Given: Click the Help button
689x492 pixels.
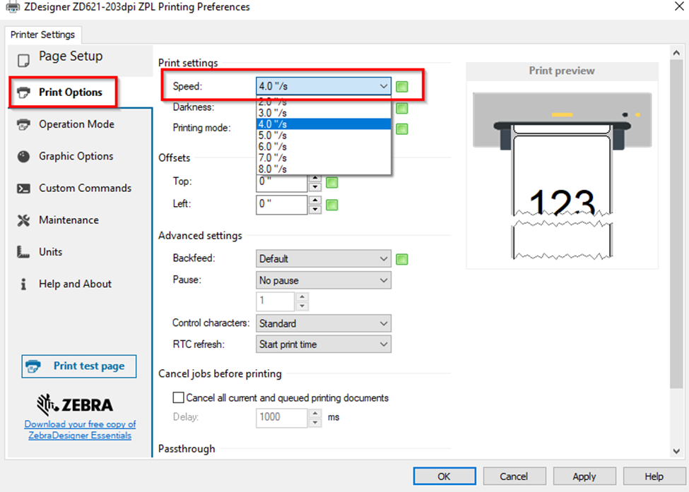Looking at the screenshot, I should pyautogui.click(x=654, y=476).
